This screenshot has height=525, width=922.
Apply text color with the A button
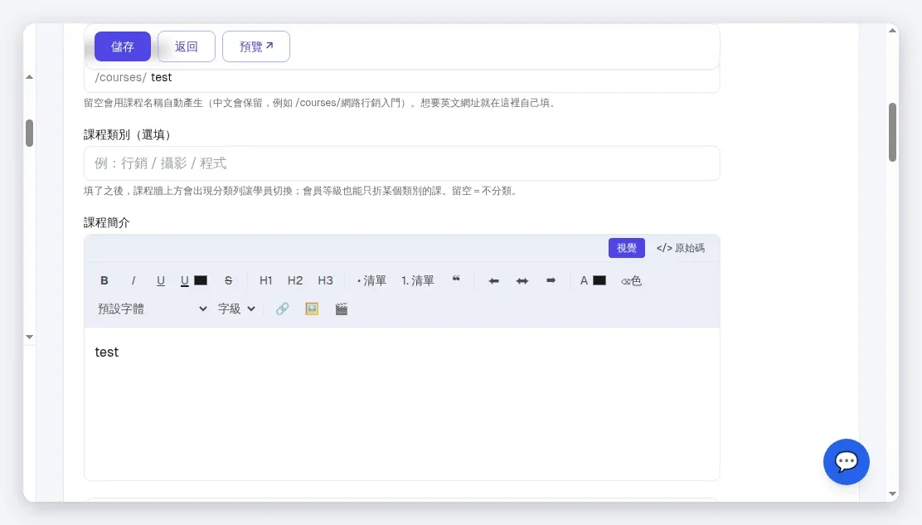tap(584, 280)
